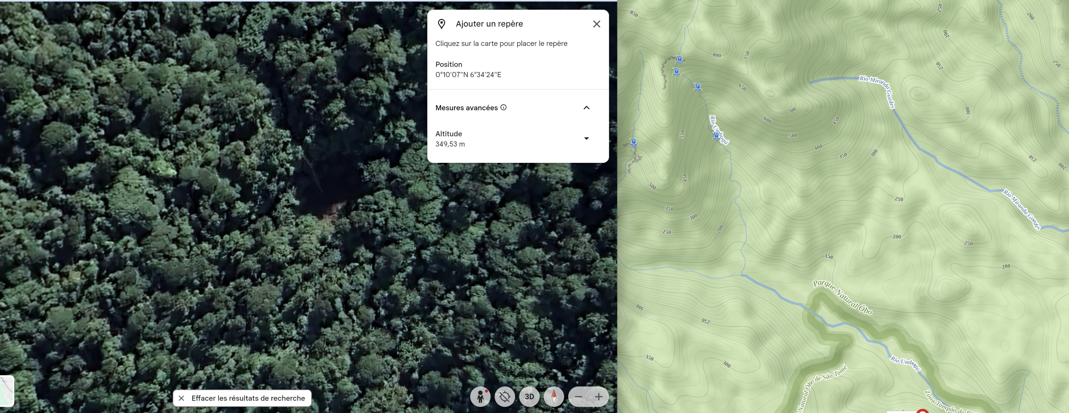Toggle the 3D view button
Viewport: 1069px width, 413px height.
pos(529,397)
